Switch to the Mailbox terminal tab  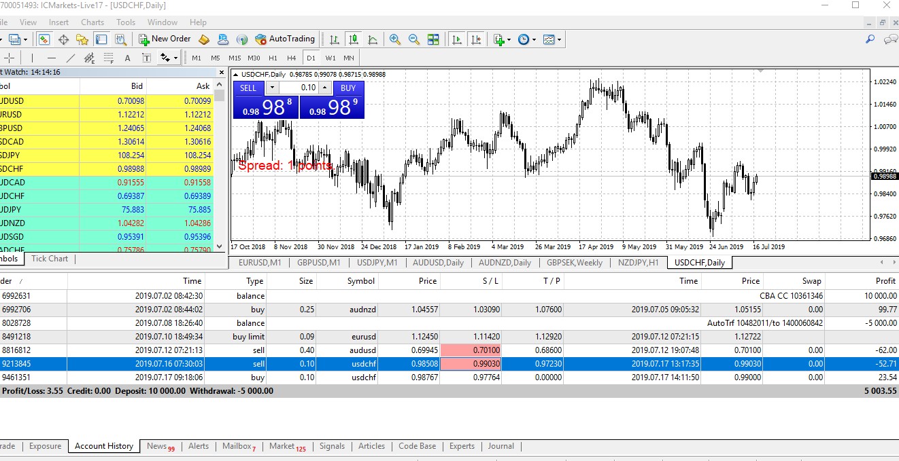pyautogui.click(x=239, y=446)
